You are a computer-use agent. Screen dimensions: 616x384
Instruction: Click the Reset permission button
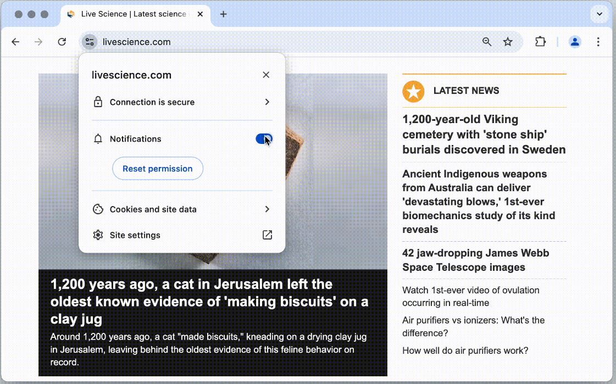[x=158, y=169]
